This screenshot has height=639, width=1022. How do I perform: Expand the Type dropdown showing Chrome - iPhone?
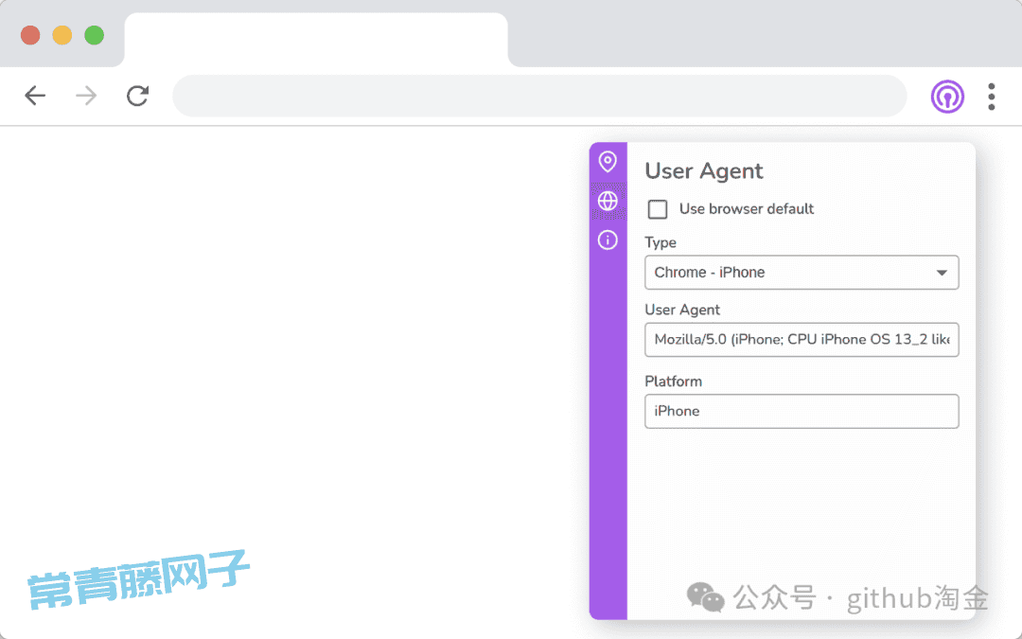(x=802, y=273)
